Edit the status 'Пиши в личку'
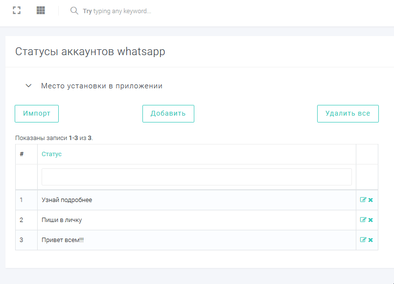This screenshot has width=394, height=284. point(363,220)
